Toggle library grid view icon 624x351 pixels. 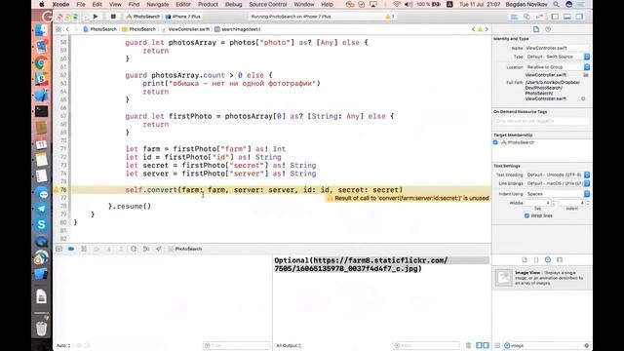[x=497, y=345]
